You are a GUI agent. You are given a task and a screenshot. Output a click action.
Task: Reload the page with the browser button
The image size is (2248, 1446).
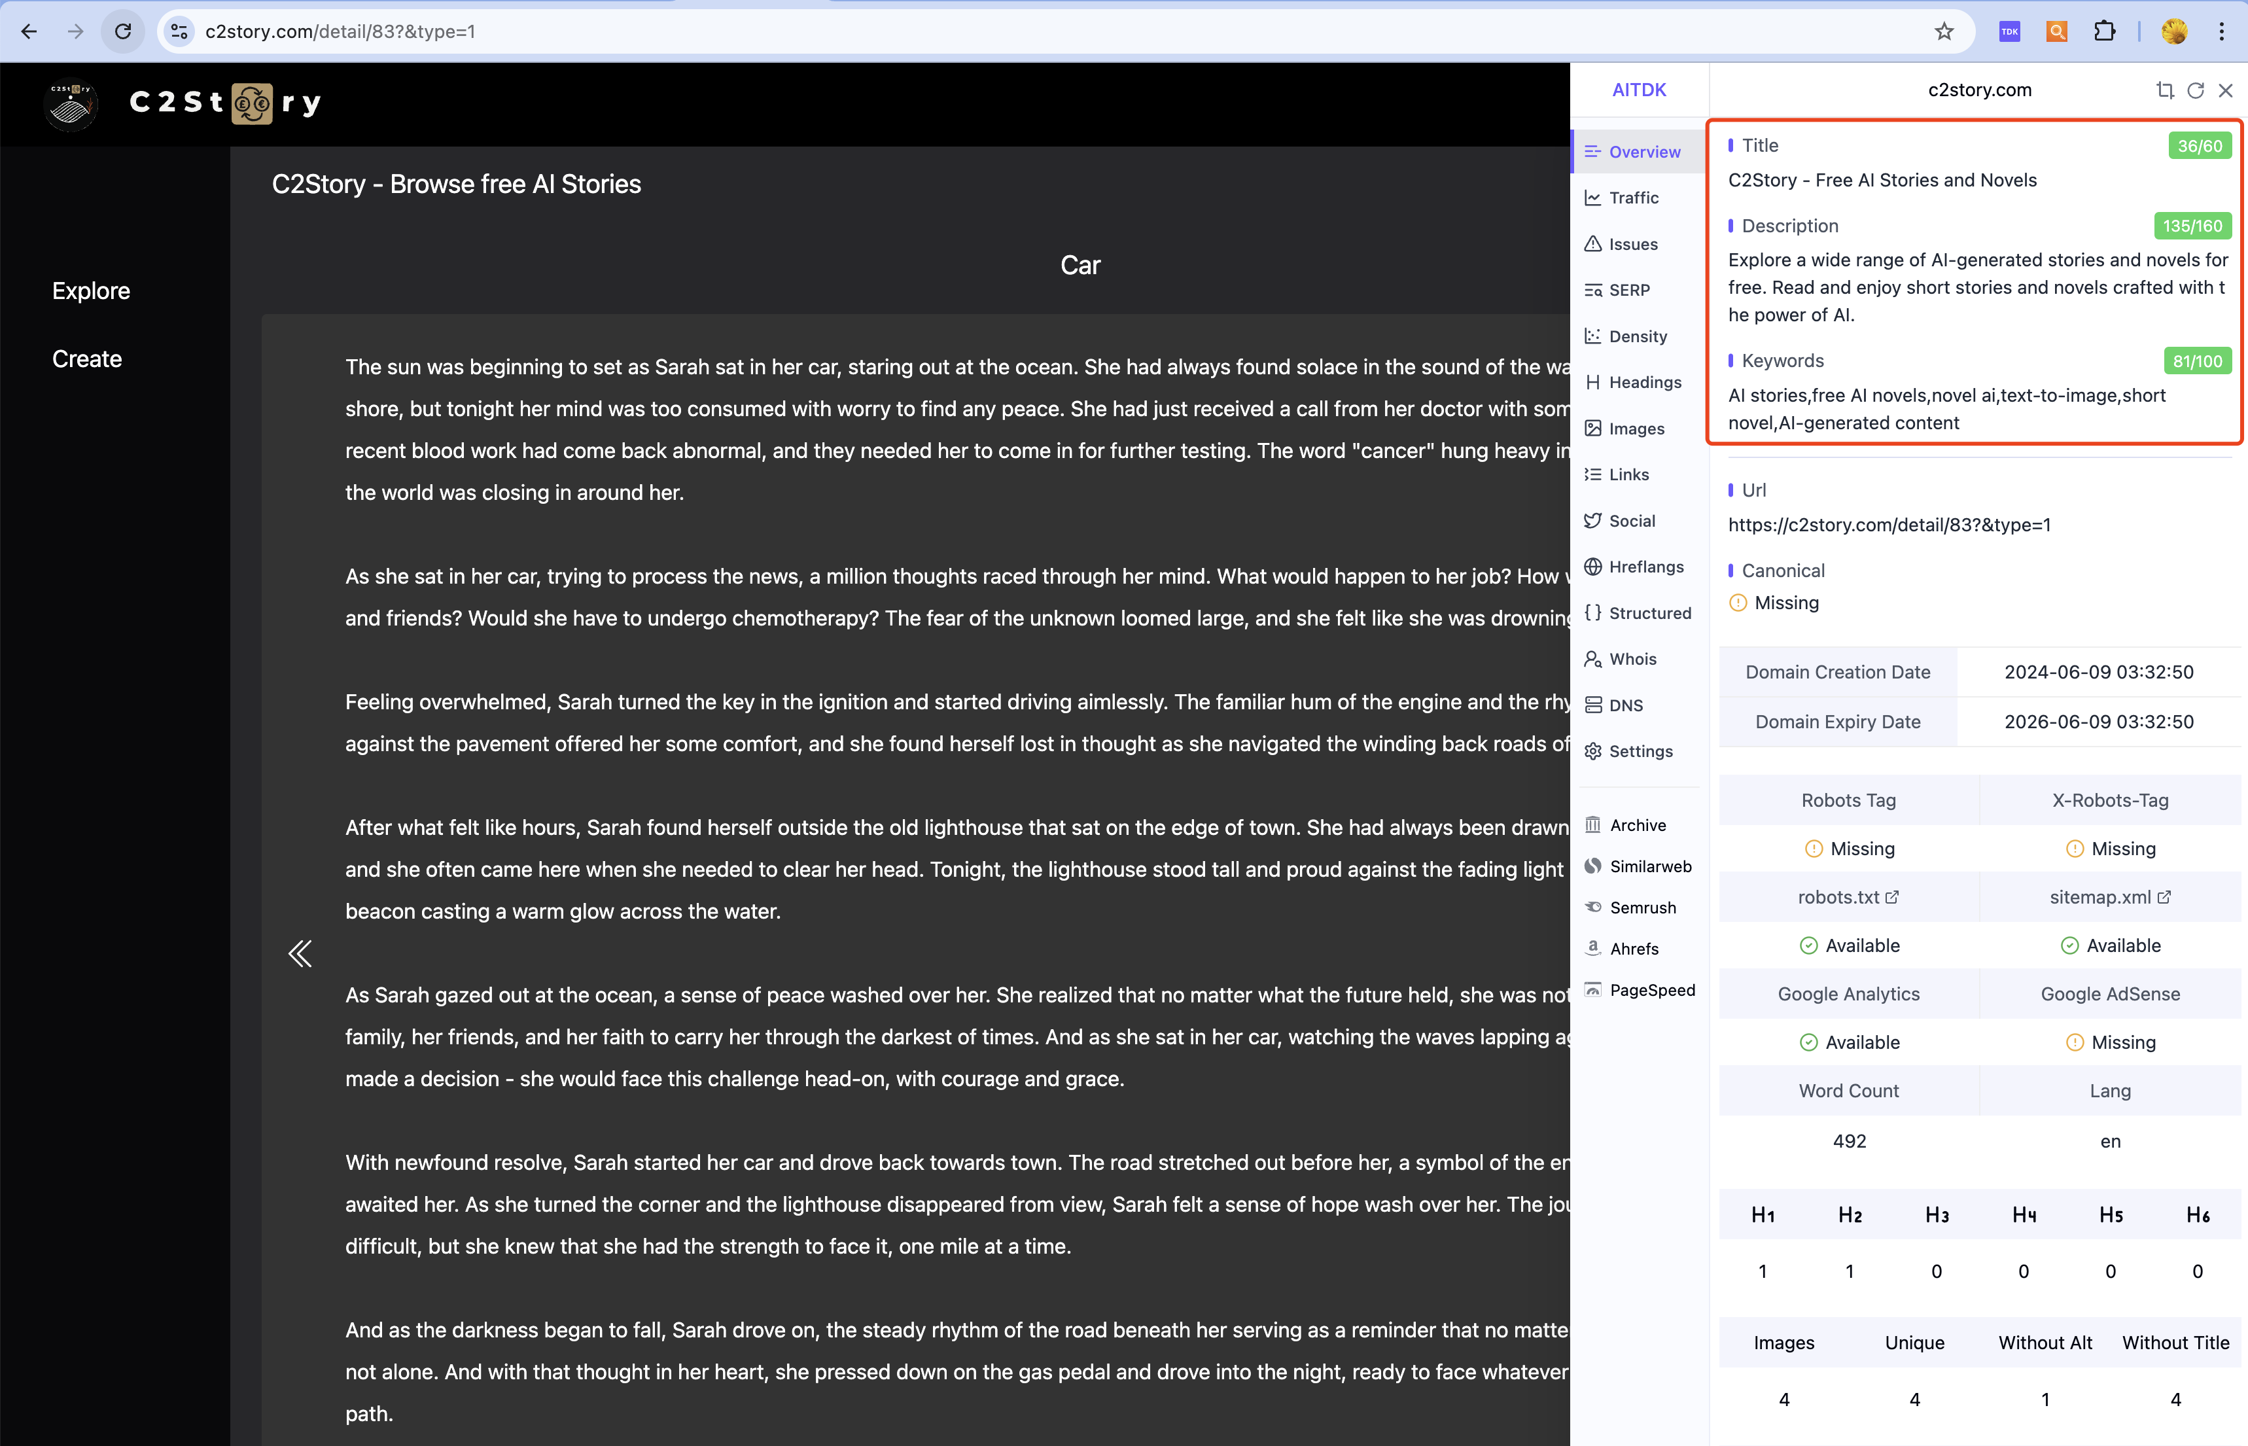click(x=123, y=31)
